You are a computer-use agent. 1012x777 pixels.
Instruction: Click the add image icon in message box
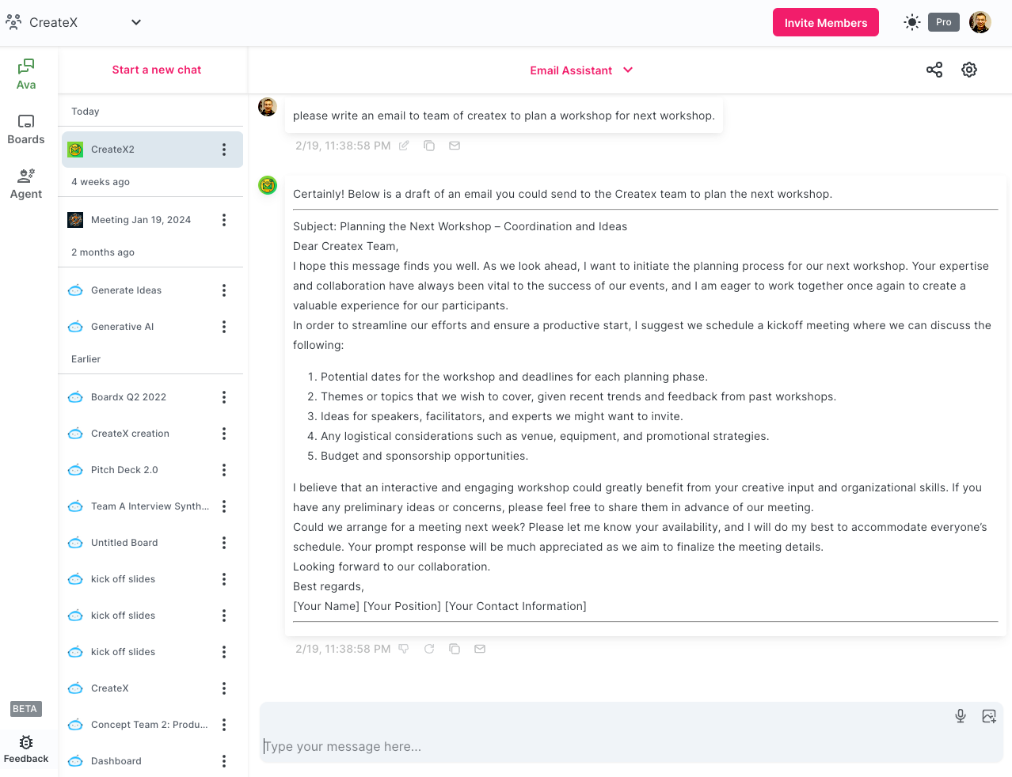pyautogui.click(x=989, y=716)
